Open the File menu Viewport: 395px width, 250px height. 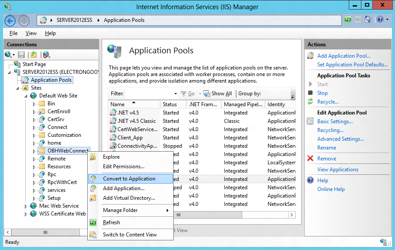14,33
